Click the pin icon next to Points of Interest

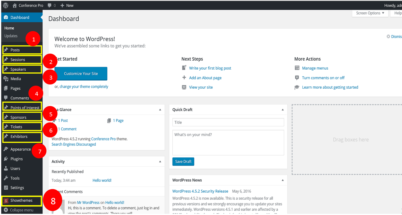pyautogui.click(x=6, y=107)
